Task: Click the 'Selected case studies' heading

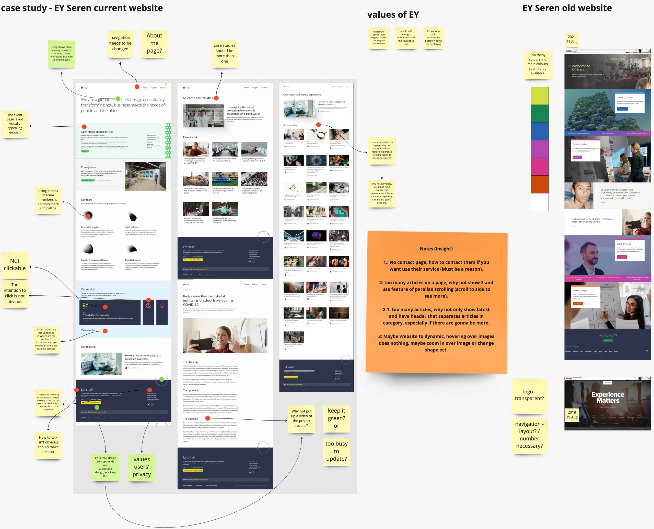Action: [x=198, y=98]
